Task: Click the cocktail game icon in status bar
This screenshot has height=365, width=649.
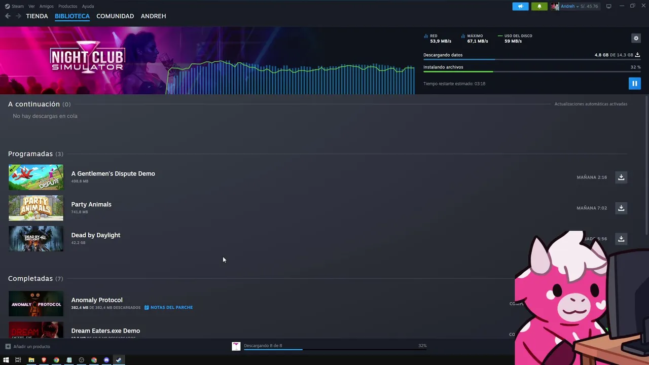Action: pos(236,346)
